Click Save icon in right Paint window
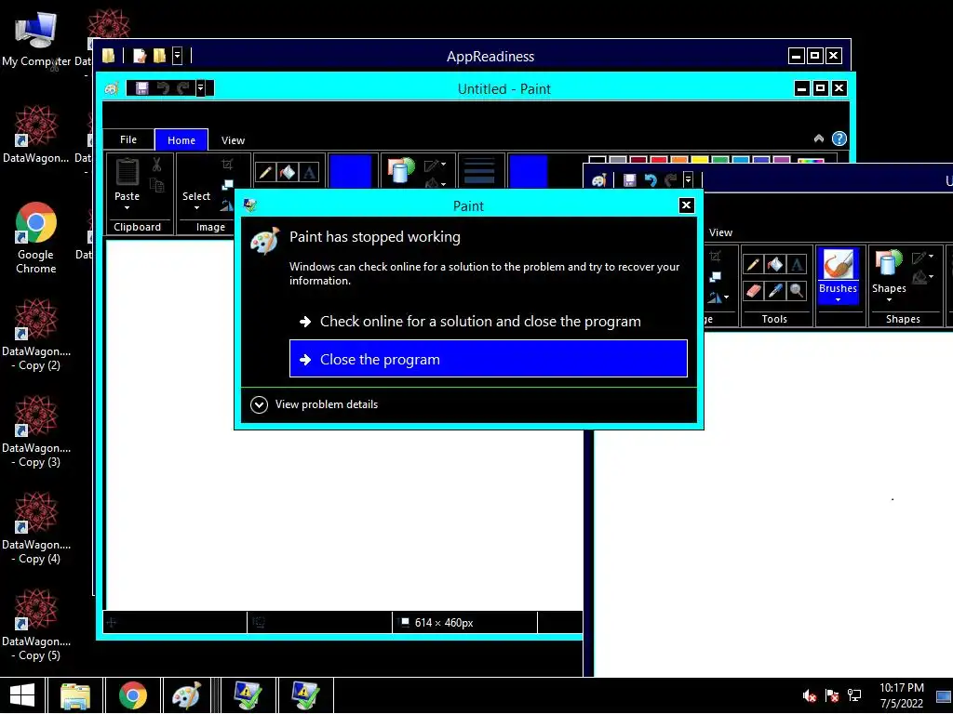Screen dimensions: 953x714 coord(630,180)
